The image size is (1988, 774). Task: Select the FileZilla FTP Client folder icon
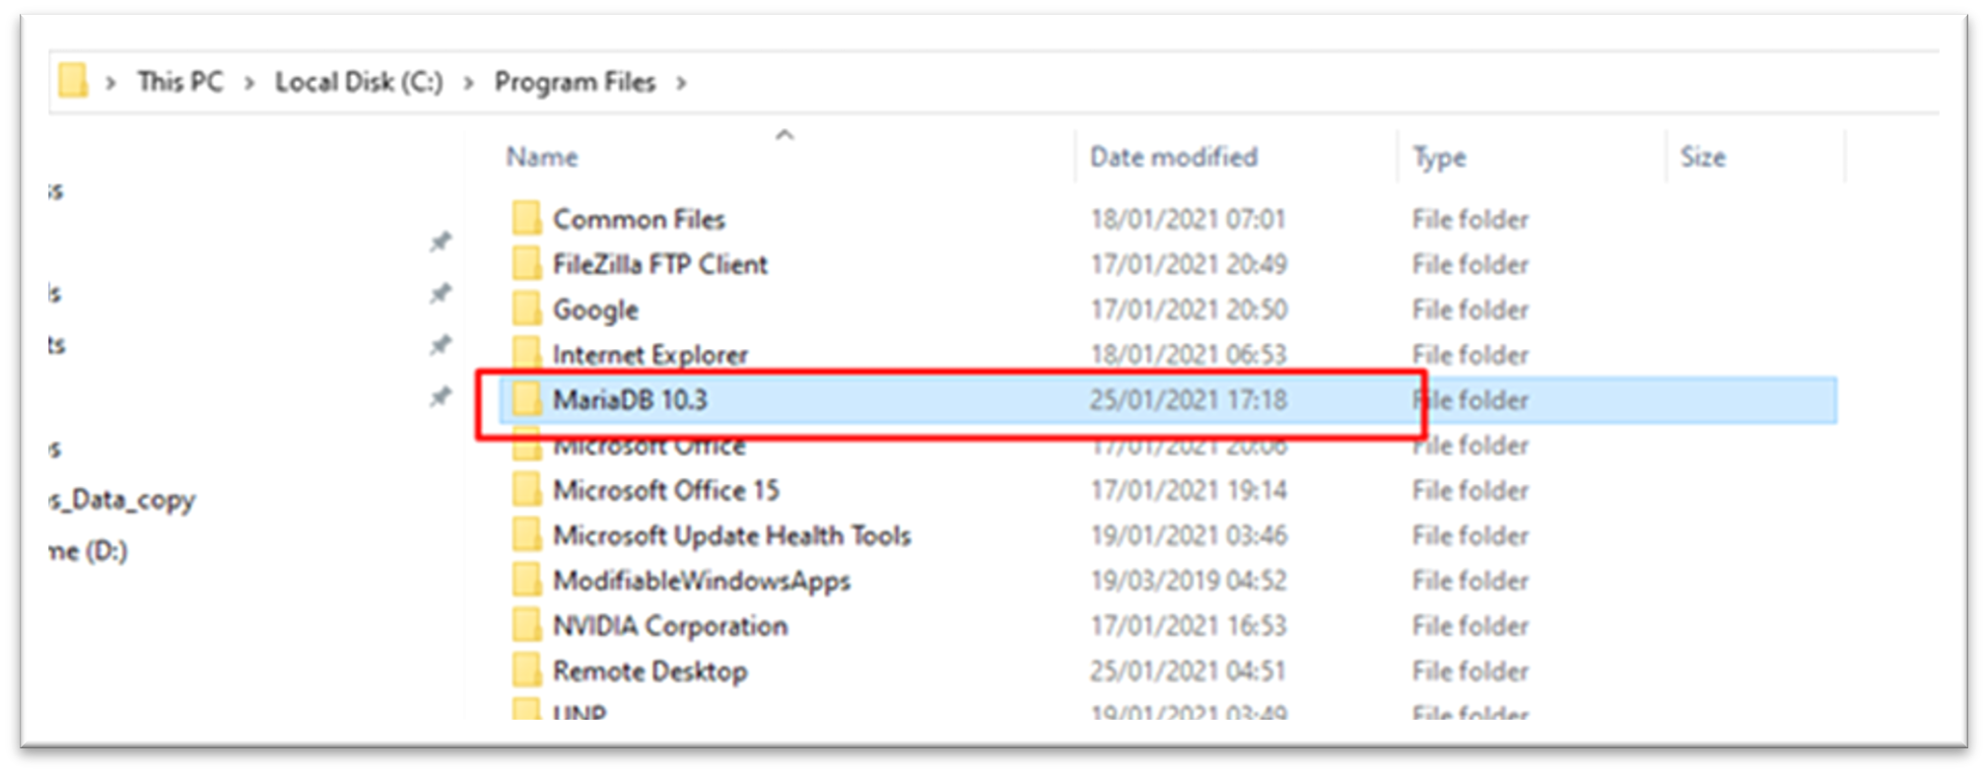point(526,263)
